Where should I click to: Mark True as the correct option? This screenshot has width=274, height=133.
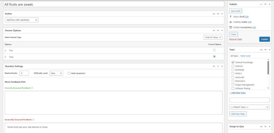point(214,50)
